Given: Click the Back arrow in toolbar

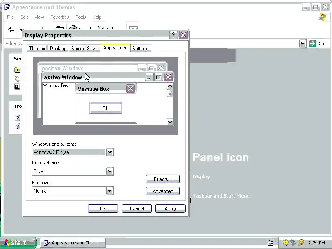Looking at the screenshot, I should [11, 29].
